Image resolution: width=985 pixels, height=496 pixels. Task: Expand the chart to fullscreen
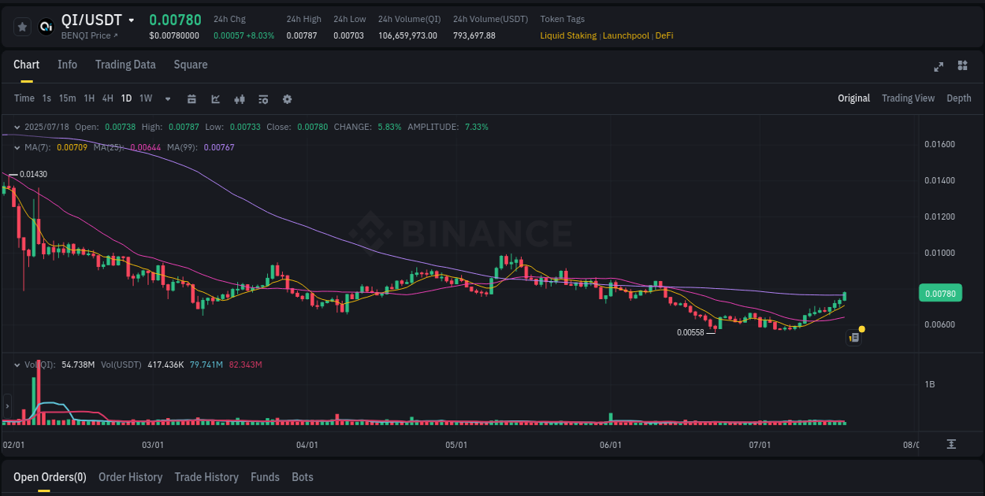[x=939, y=67]
